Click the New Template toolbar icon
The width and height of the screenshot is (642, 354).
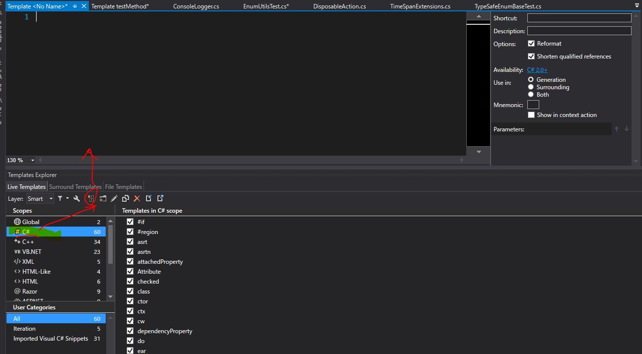pyautogui.click(x=91, y=198)
